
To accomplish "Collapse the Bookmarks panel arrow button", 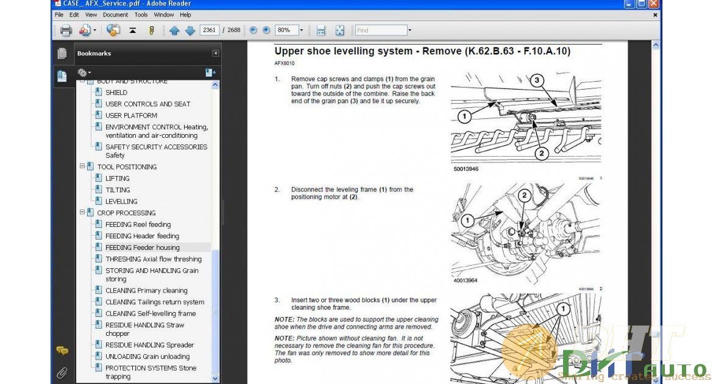I will click(216, 53).
